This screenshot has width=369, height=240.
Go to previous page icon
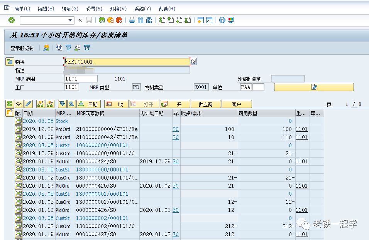[x=171, y=20]
